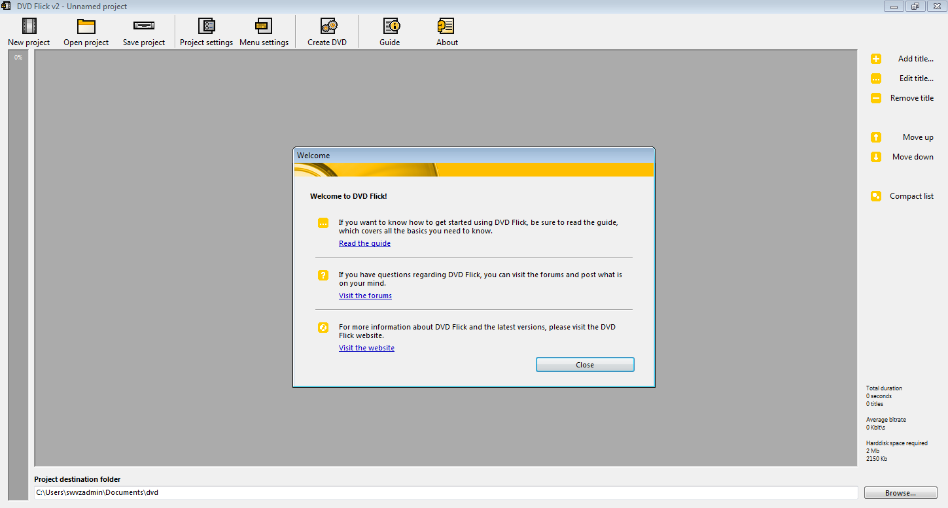Click the New project film icon
The image size is (948, 508).
[x=29, y=26]
